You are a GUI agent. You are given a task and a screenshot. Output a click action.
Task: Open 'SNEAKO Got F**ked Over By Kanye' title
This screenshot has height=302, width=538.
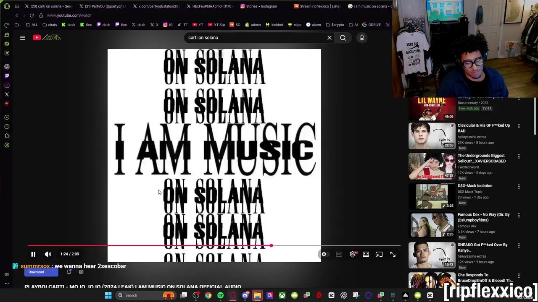(483, 247)
